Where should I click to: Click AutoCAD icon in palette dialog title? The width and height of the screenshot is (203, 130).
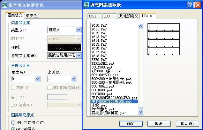86,5
